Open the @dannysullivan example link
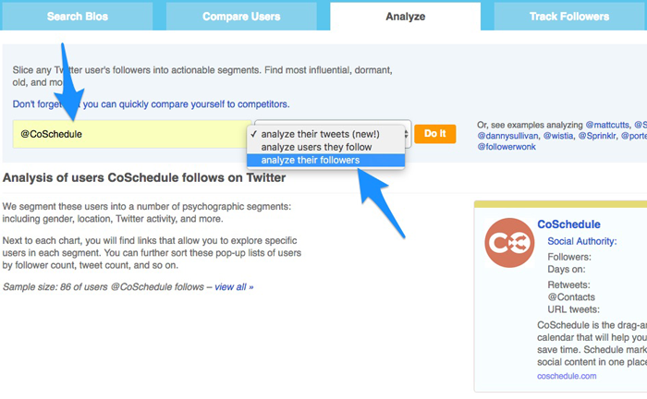 pos(508,136)
